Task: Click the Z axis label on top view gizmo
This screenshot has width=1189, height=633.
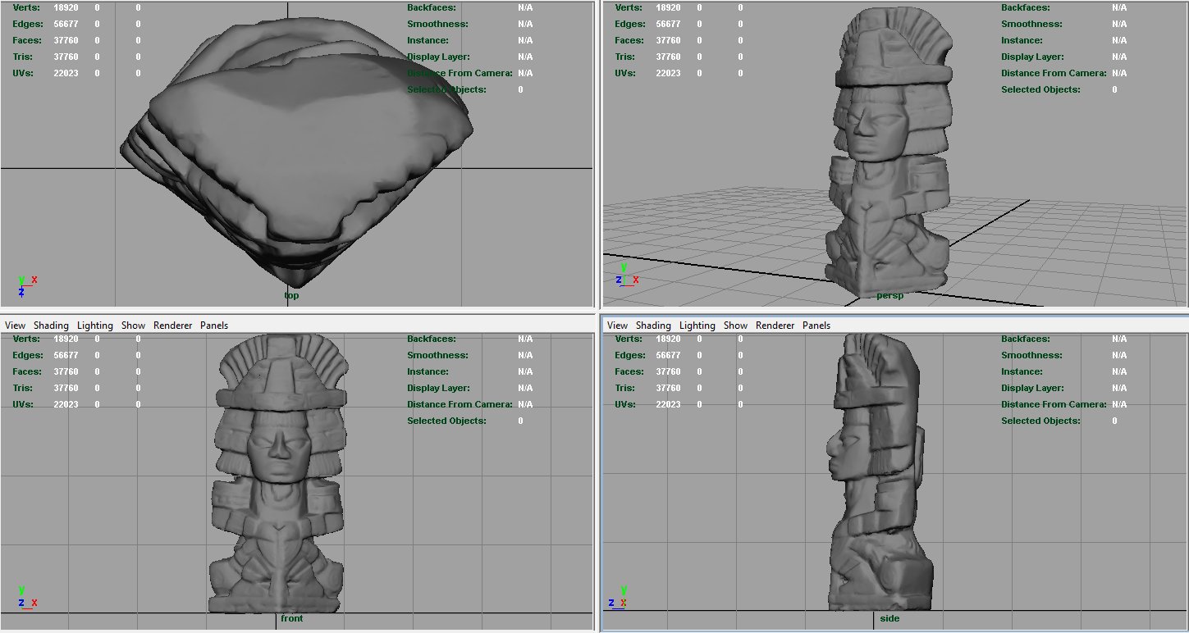Action: (x=21, y=292)
